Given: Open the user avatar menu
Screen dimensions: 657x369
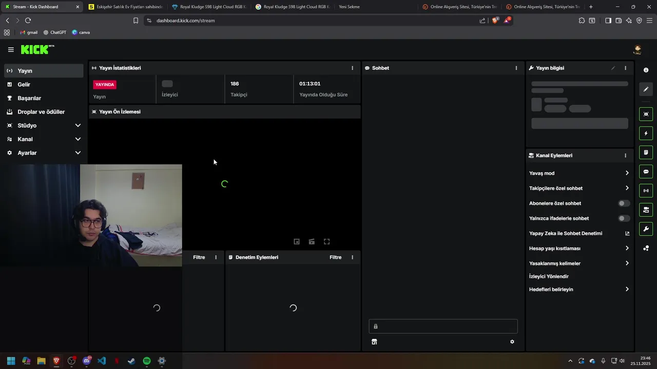Looking at the screenshot, I should point(637,50).
